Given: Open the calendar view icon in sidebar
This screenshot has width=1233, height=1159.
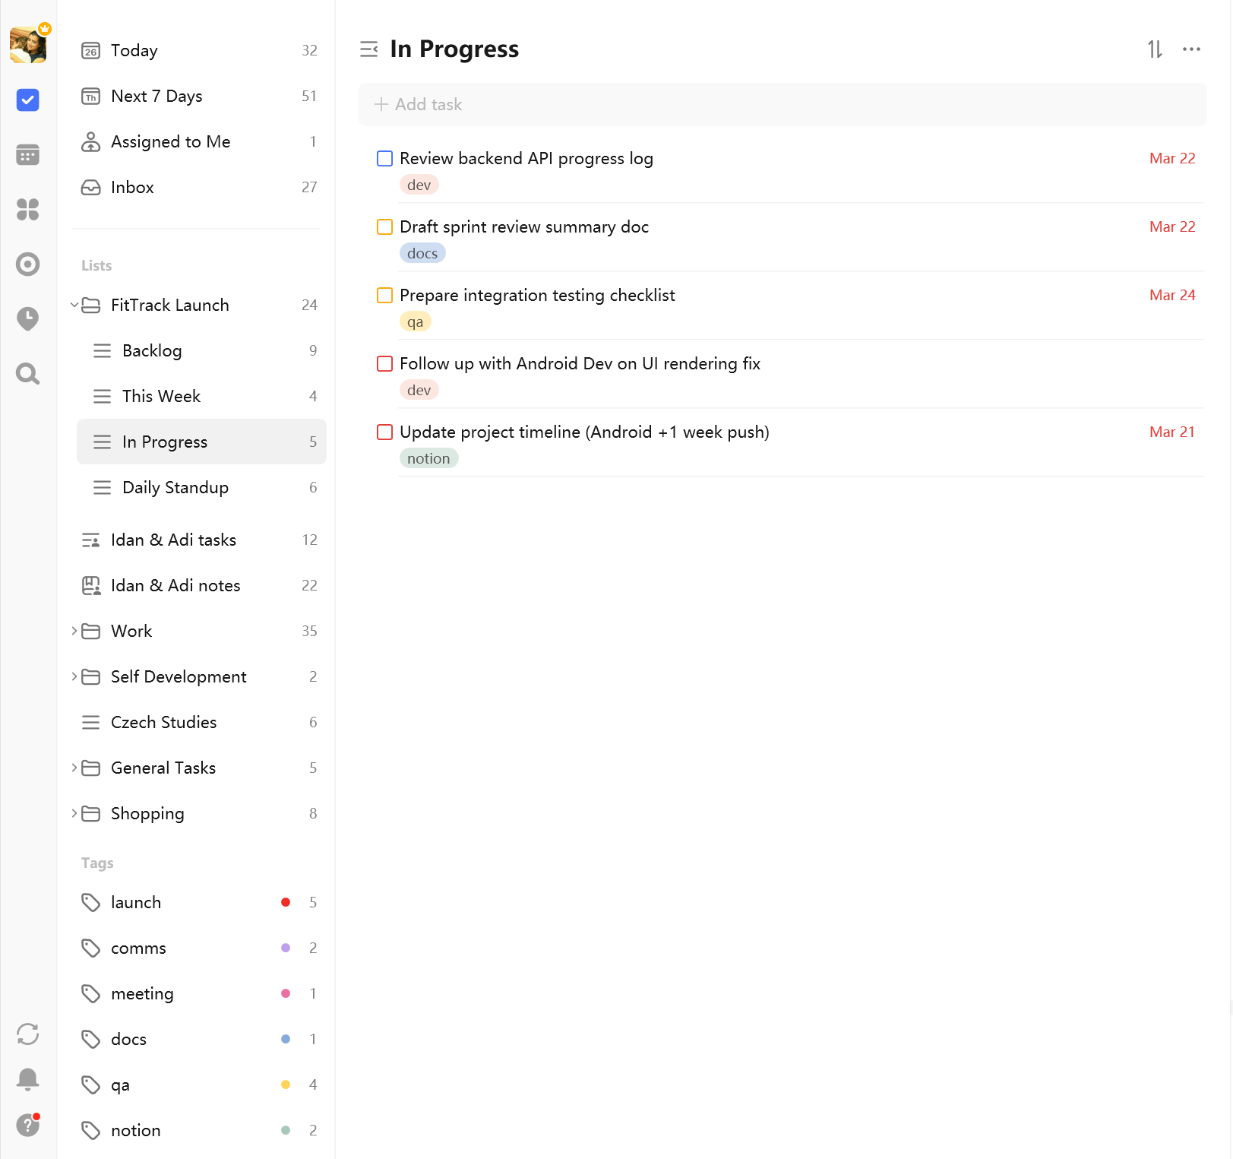Looking at the screenshot, I should click(28, 155).
